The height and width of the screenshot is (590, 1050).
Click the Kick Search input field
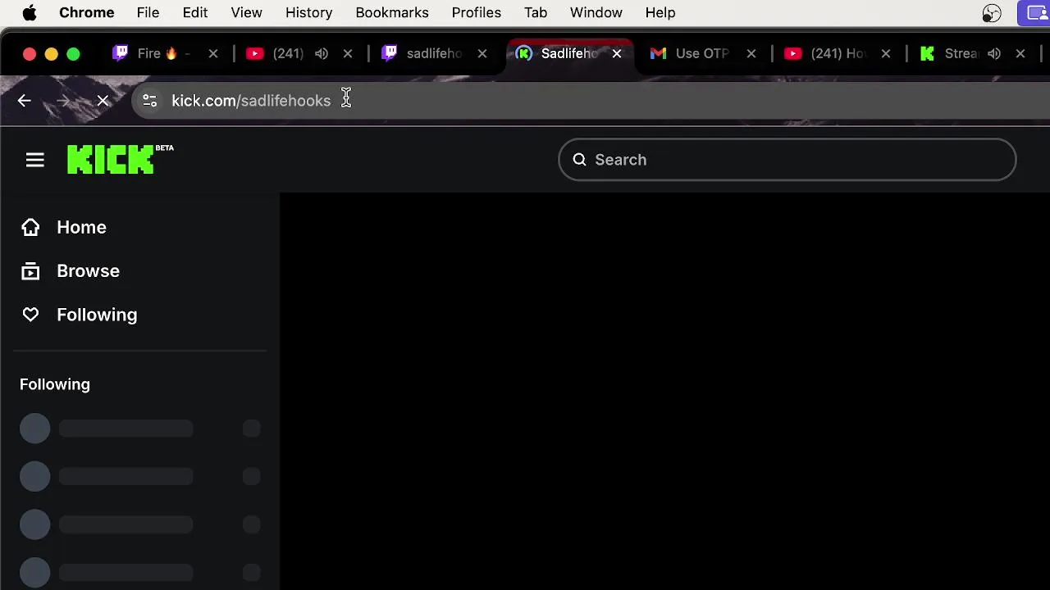point(787,160)
